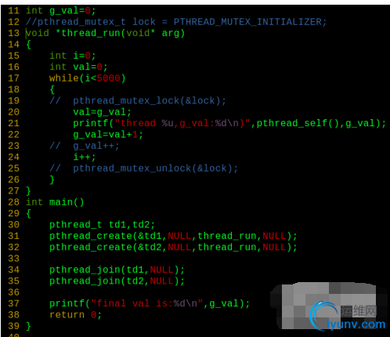Click the commented pthread_mutex_unlock(&lock) line

143,168
